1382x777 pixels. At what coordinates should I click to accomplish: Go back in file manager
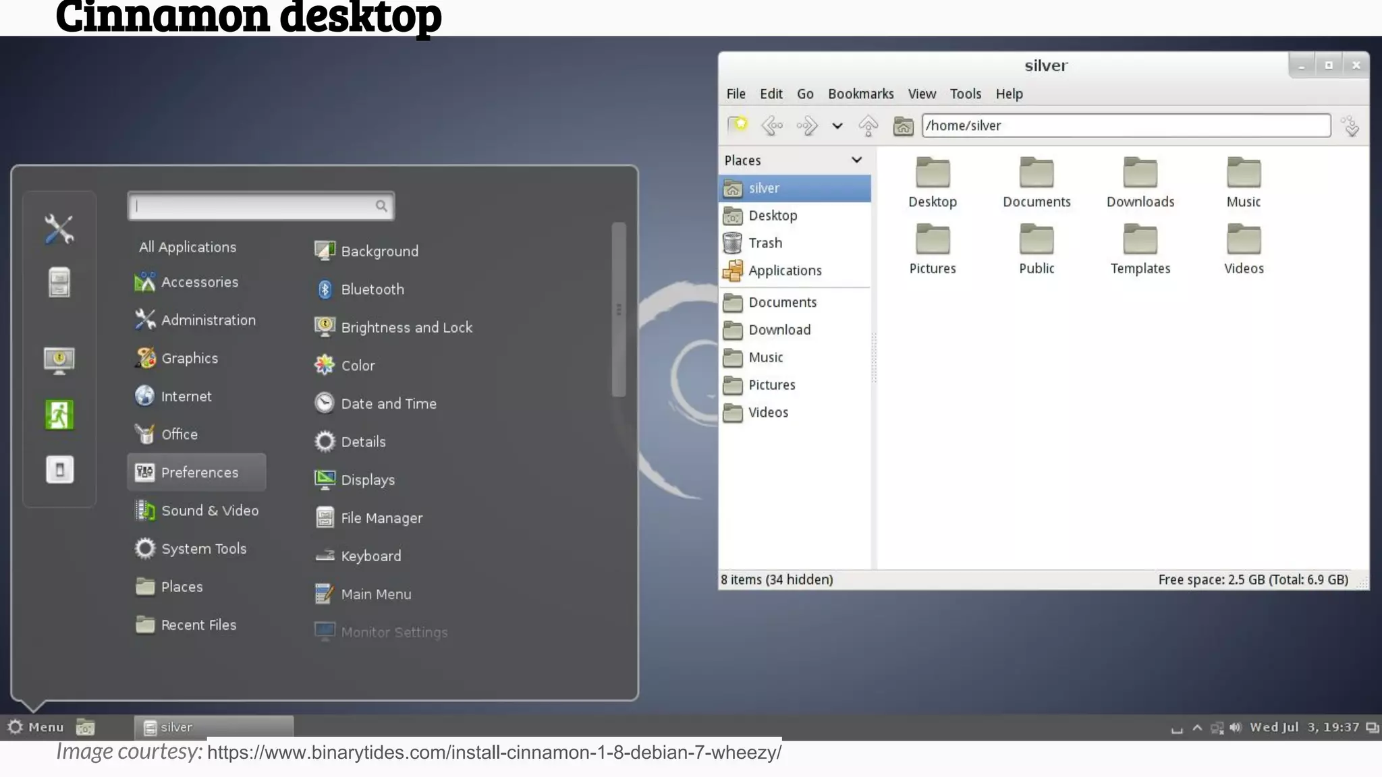click(772, 125)
